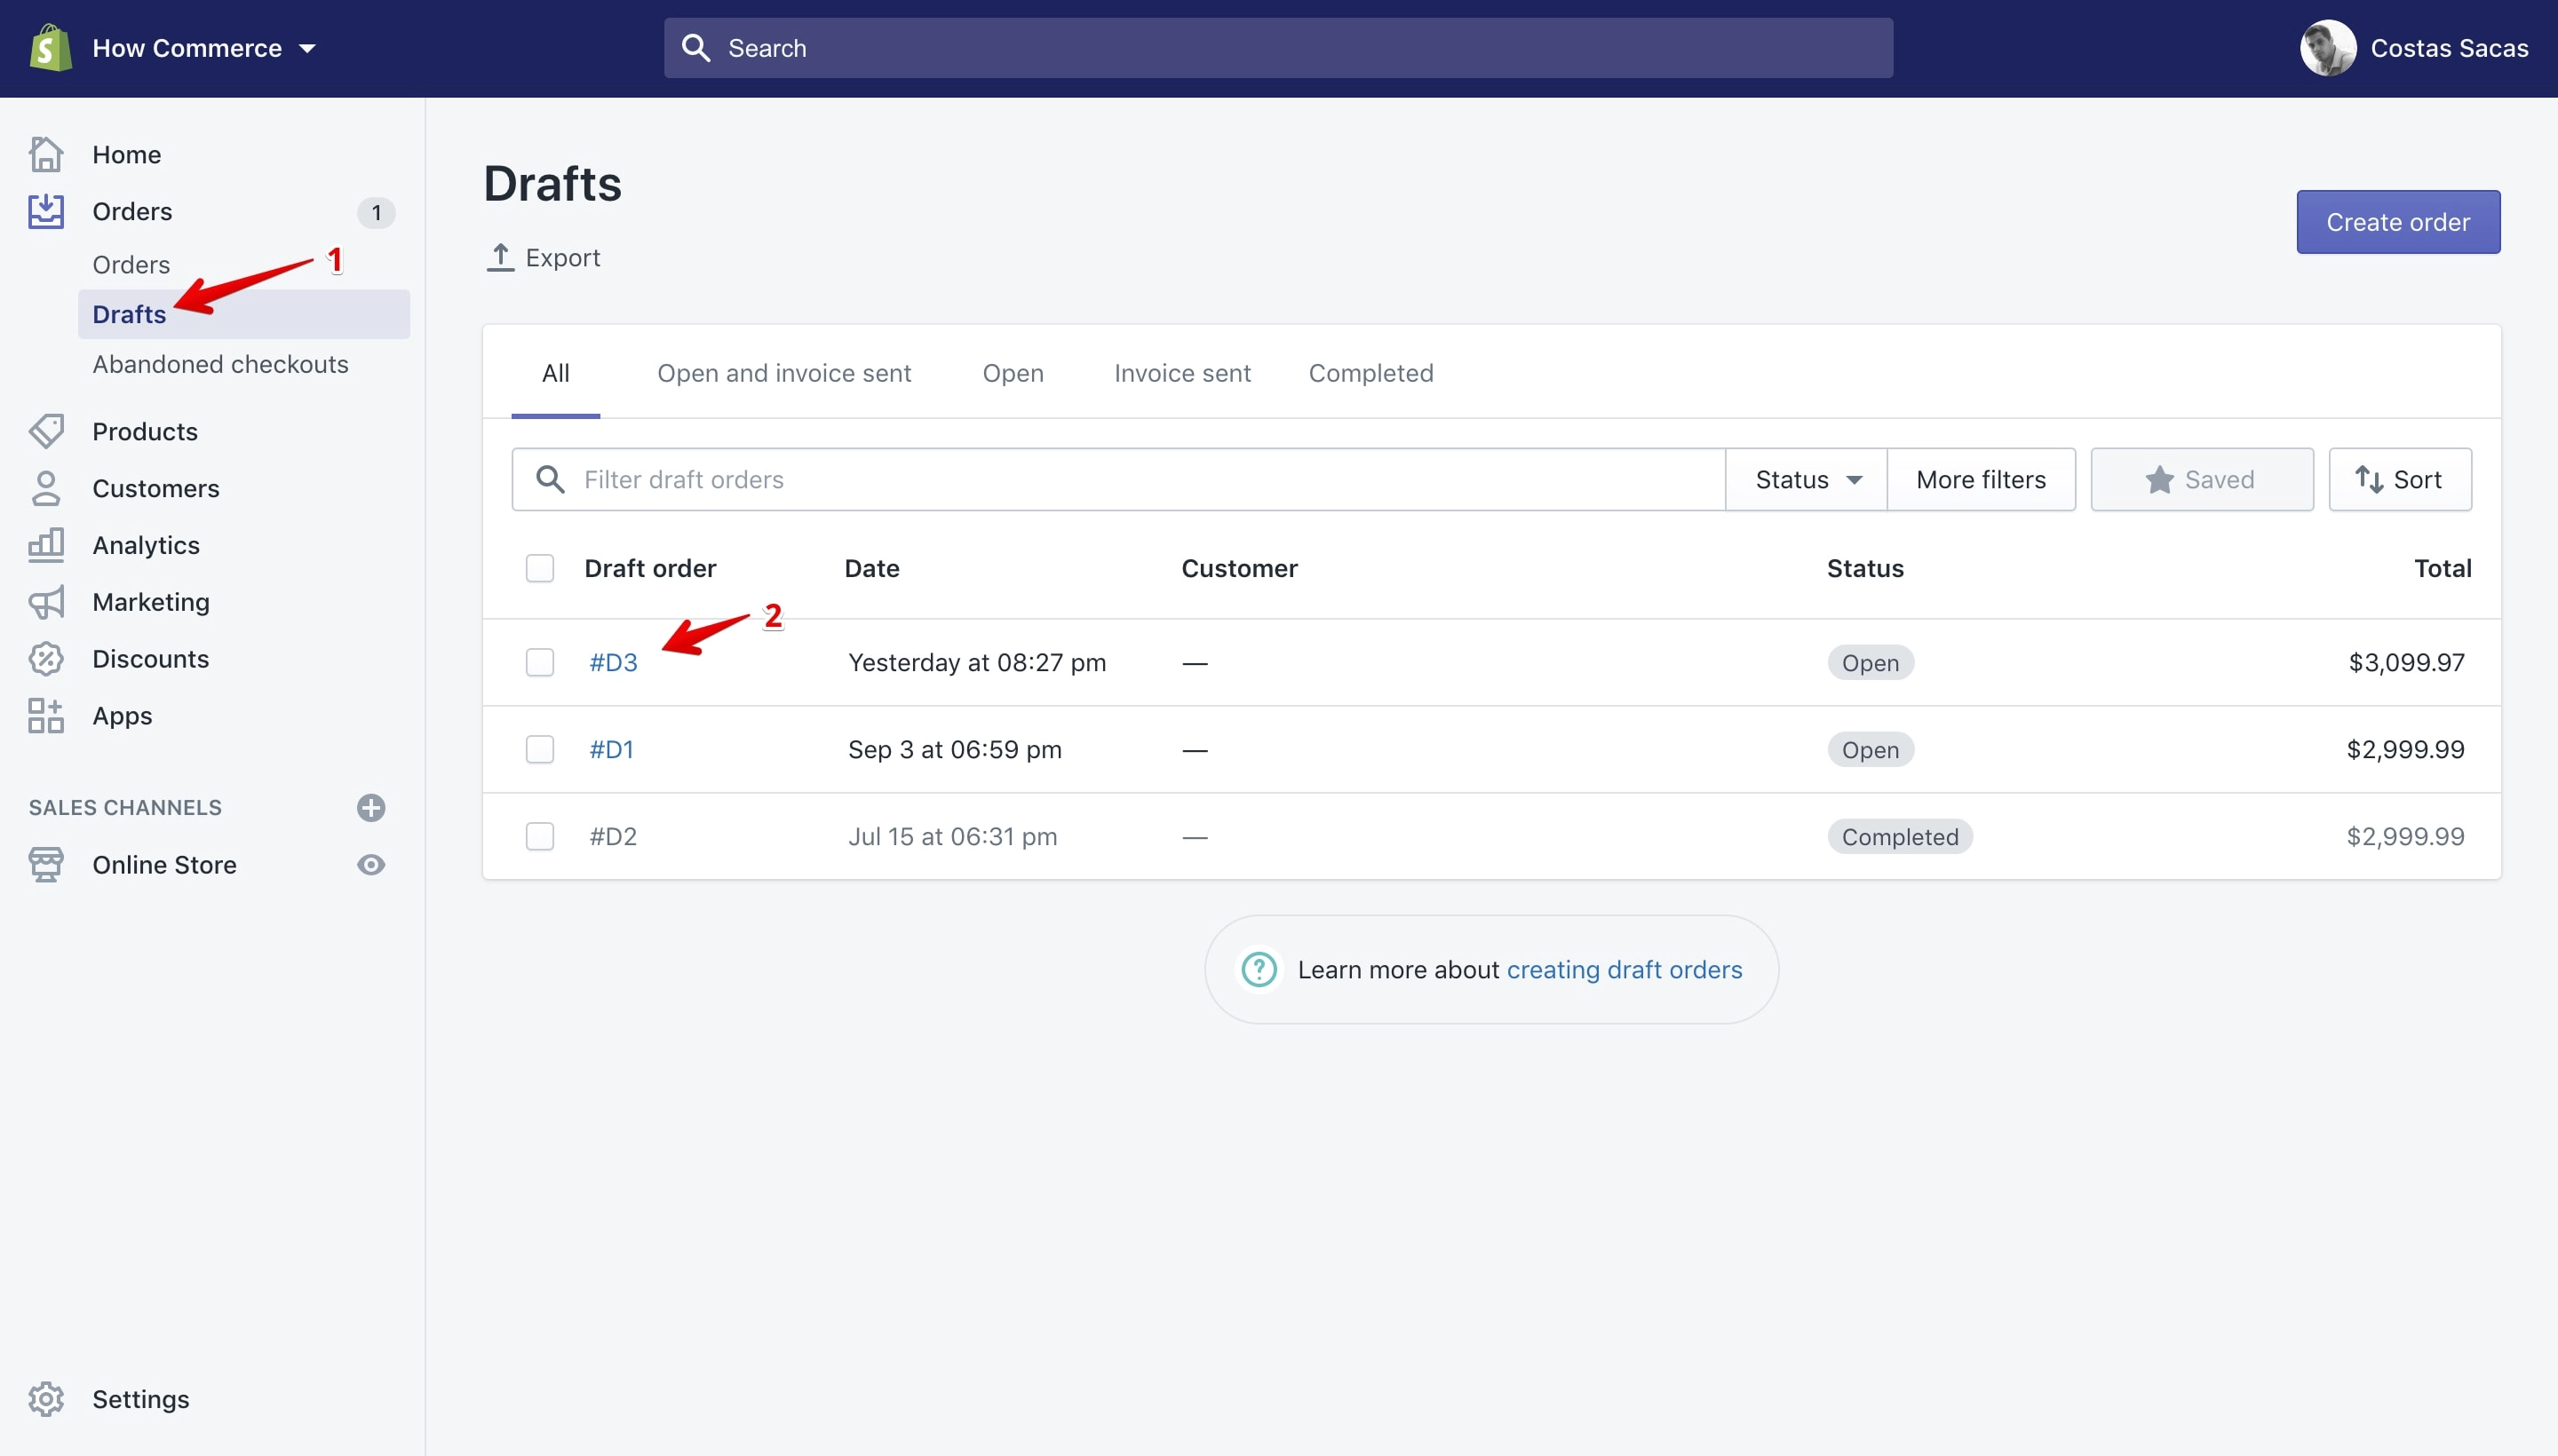This screenshot has height=1456, width=2558.
Task: Select the All tab
Action: coord(555,373)
